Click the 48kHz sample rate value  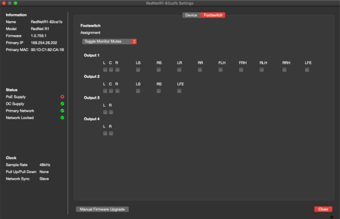coord(45,165)
